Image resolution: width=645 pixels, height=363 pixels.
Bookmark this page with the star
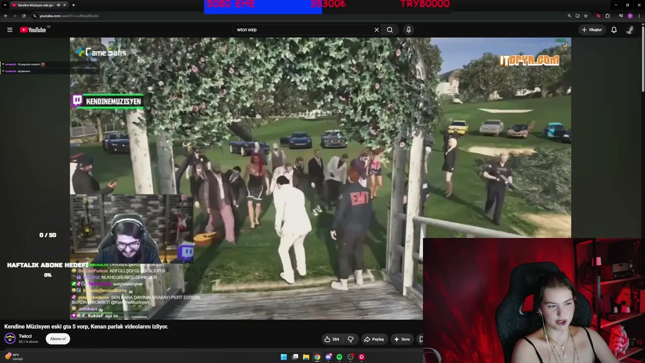click(586, 16)
